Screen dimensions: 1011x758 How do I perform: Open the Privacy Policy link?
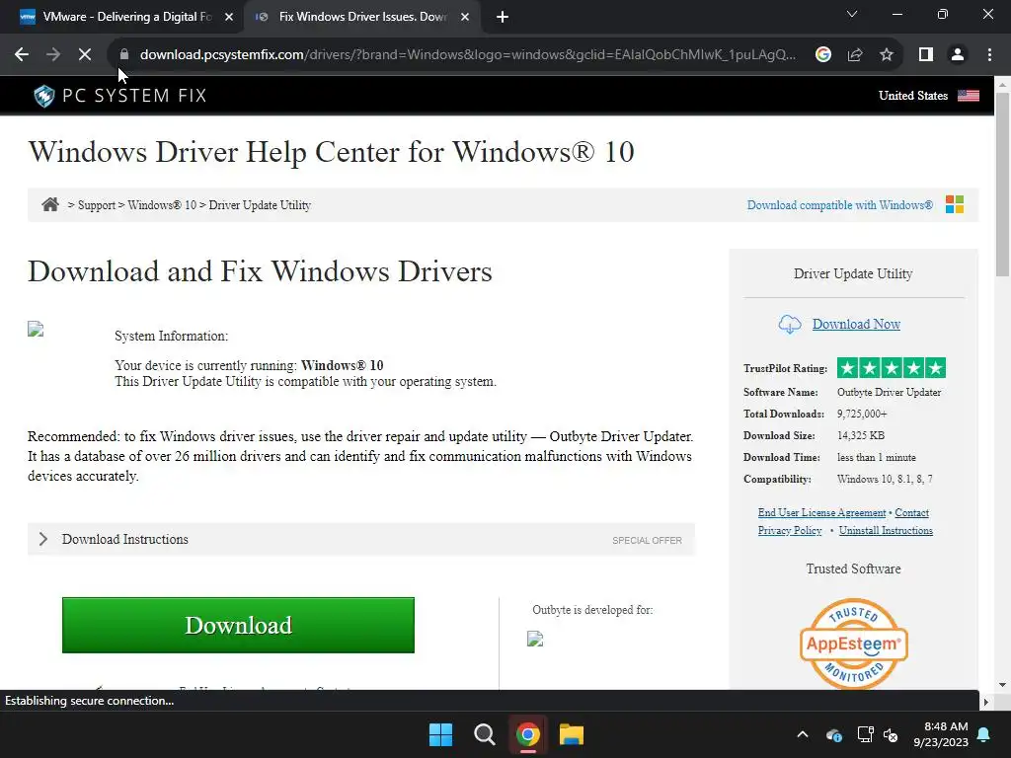[x=789, y=530]
